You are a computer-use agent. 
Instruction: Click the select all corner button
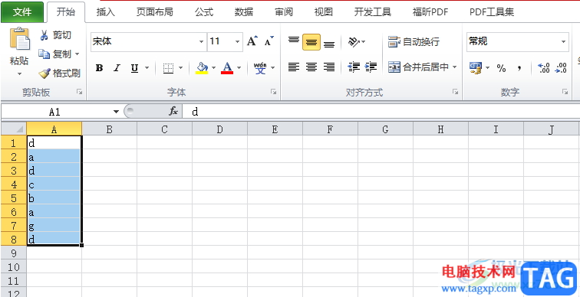click(x=14, y=129)
